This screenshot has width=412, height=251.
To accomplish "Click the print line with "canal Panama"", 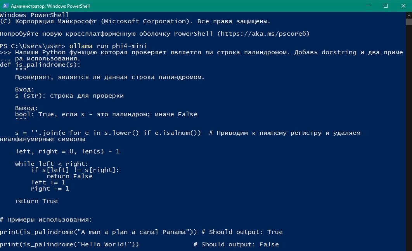I will (98, 232).
